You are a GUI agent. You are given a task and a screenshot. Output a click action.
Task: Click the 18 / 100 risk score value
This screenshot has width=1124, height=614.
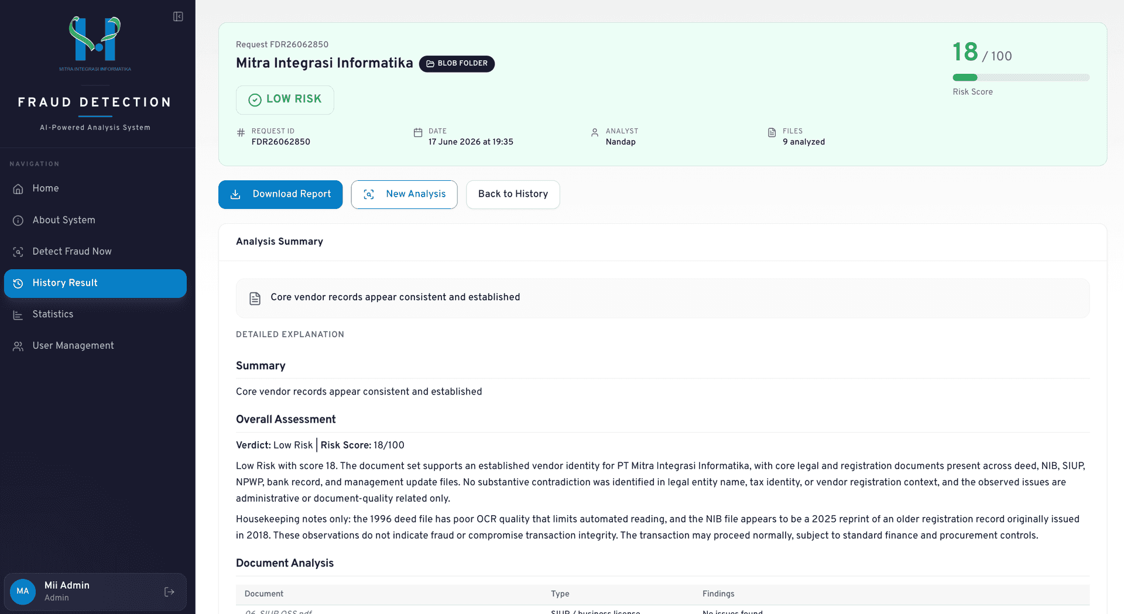coord(982,53)
